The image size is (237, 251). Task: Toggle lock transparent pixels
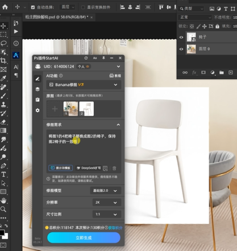pos(192,26)
